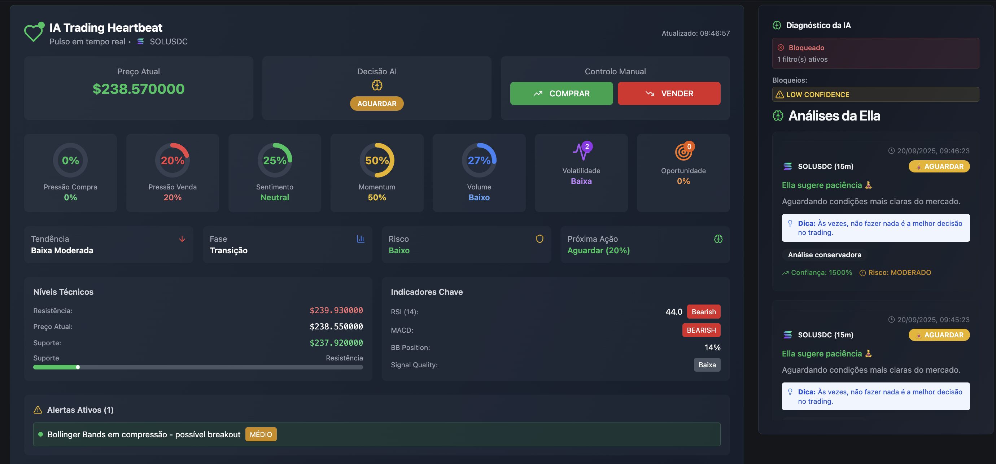Click the clock icon beside 20/09/2025, 09:46:23
The height and width of the screenshot is (464, 996).
coord(892,151)
